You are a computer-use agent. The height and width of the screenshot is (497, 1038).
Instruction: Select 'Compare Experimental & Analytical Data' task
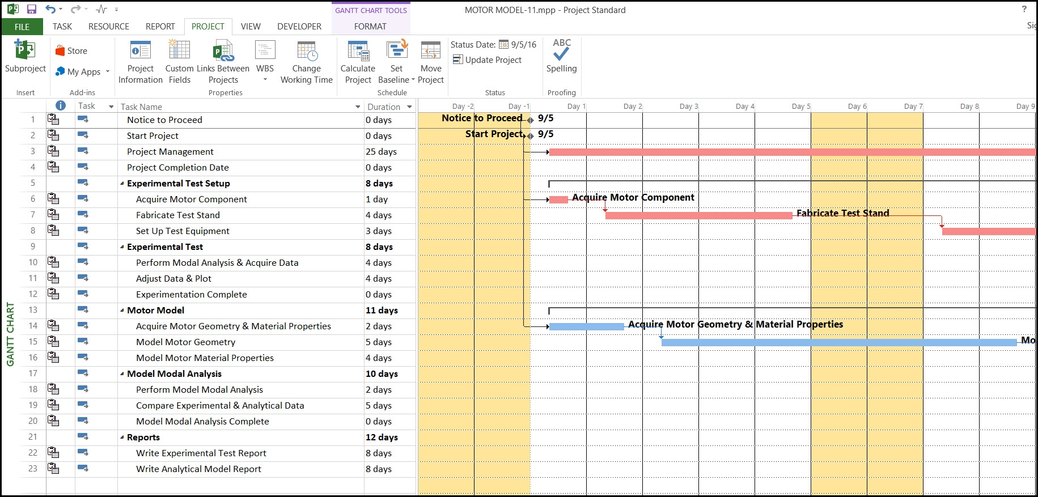(220, 405)
